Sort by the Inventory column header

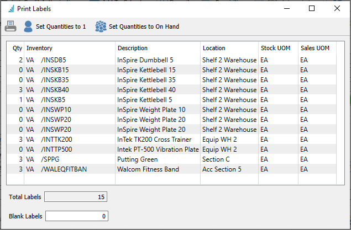click(39, 49)
